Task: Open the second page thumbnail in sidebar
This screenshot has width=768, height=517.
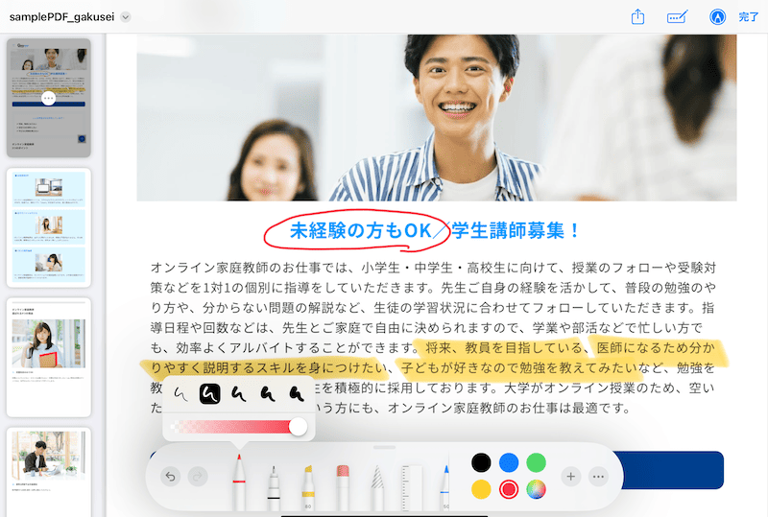Action: pos(49,226)
